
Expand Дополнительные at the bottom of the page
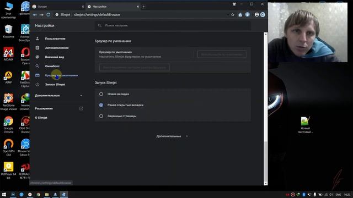tap(172, 136)
